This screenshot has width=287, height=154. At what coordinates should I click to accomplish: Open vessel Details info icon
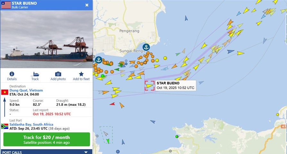pos(12,74)
